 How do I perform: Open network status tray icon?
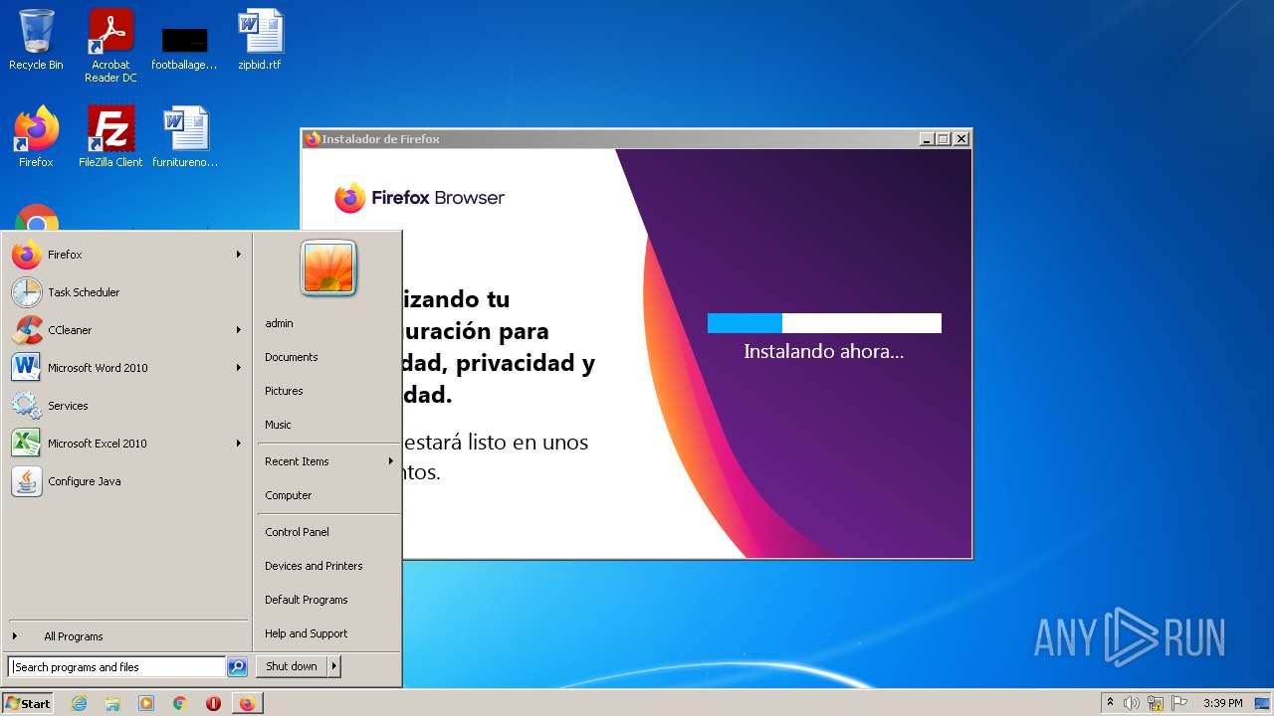click(1156, 703)
